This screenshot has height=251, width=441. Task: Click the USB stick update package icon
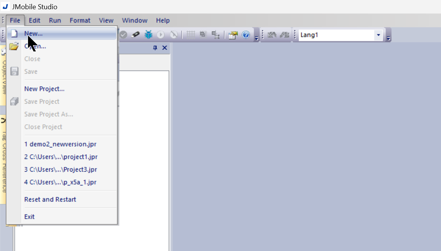coord(135,35)
